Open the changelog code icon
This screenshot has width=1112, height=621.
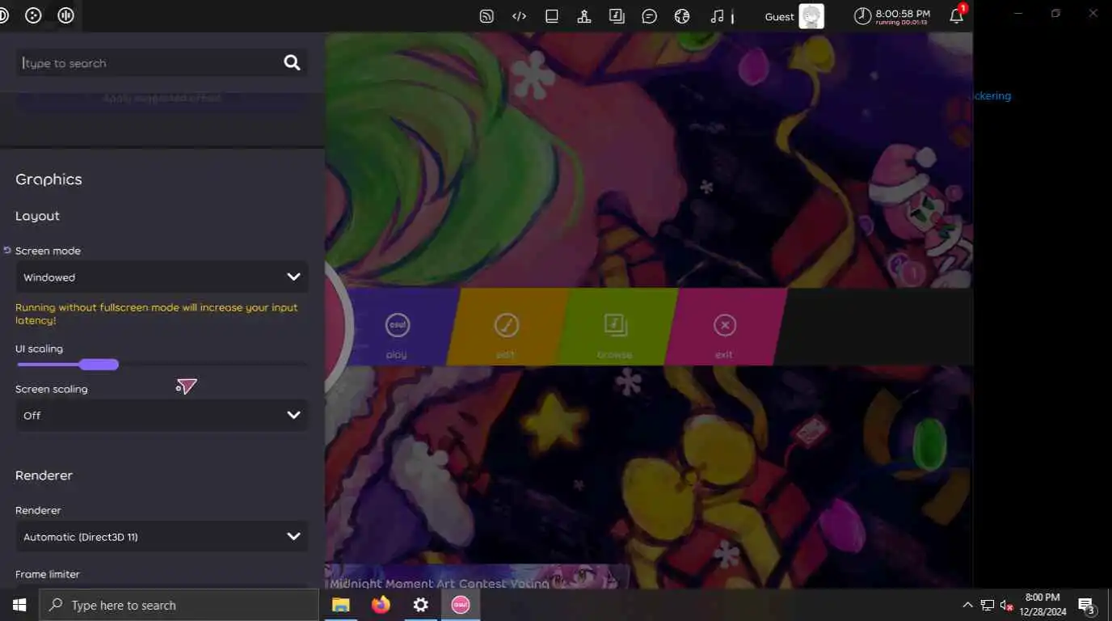coord(520,16)
